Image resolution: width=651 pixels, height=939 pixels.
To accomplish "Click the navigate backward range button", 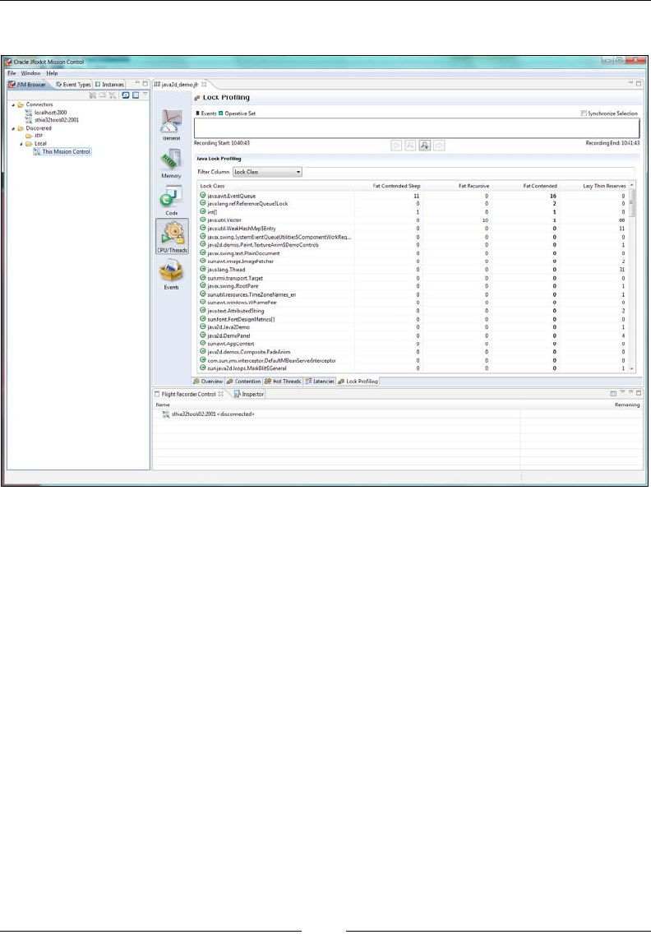I will pos(396,145).
